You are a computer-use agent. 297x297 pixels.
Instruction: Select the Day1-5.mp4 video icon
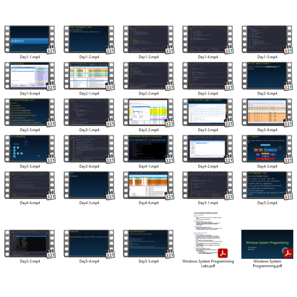pos(267,39)
